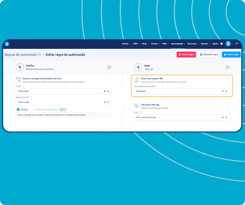Click the Systeme logo in top-left
245x205 pixels.
click(x=7, y=44)
